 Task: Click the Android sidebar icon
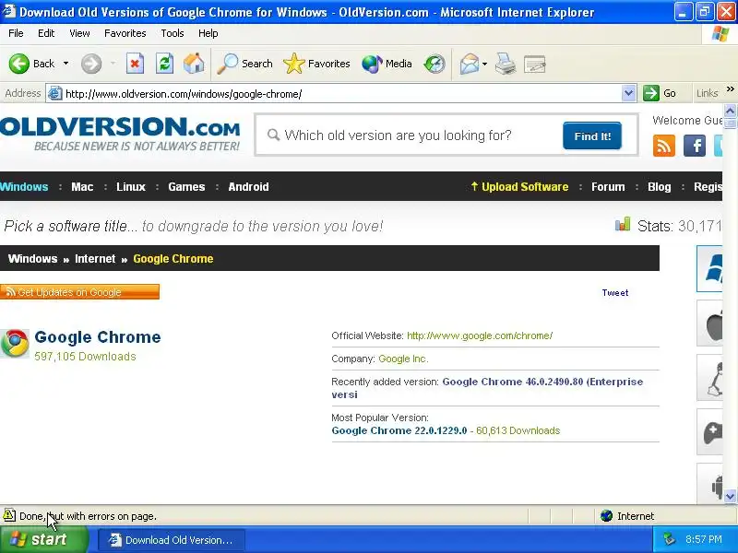[x=709, y=485]
